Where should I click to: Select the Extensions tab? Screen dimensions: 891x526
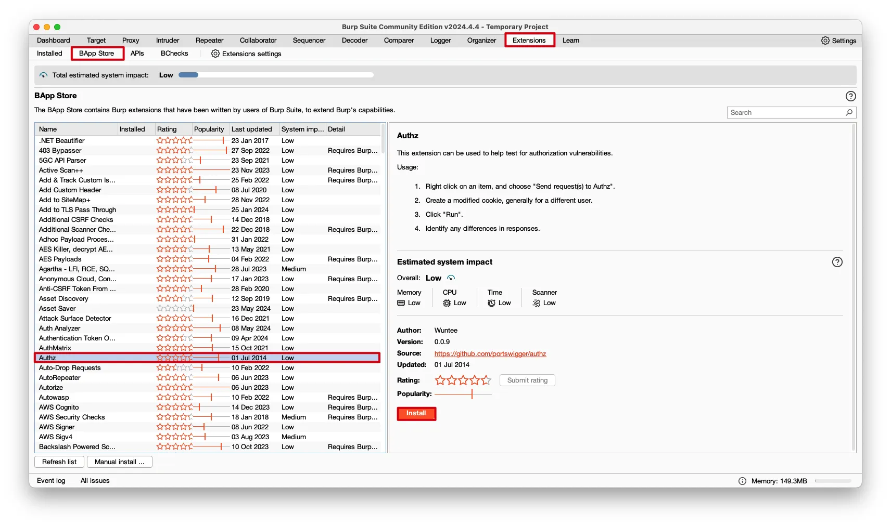(x=529, y=41)
